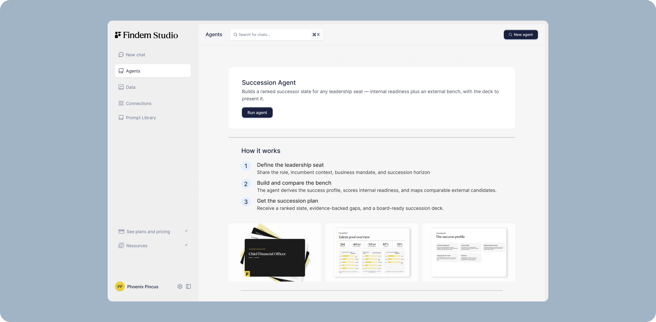656x322 pixels.
Task: Click 'Define the leadership seat' step title
Action: 290,165
